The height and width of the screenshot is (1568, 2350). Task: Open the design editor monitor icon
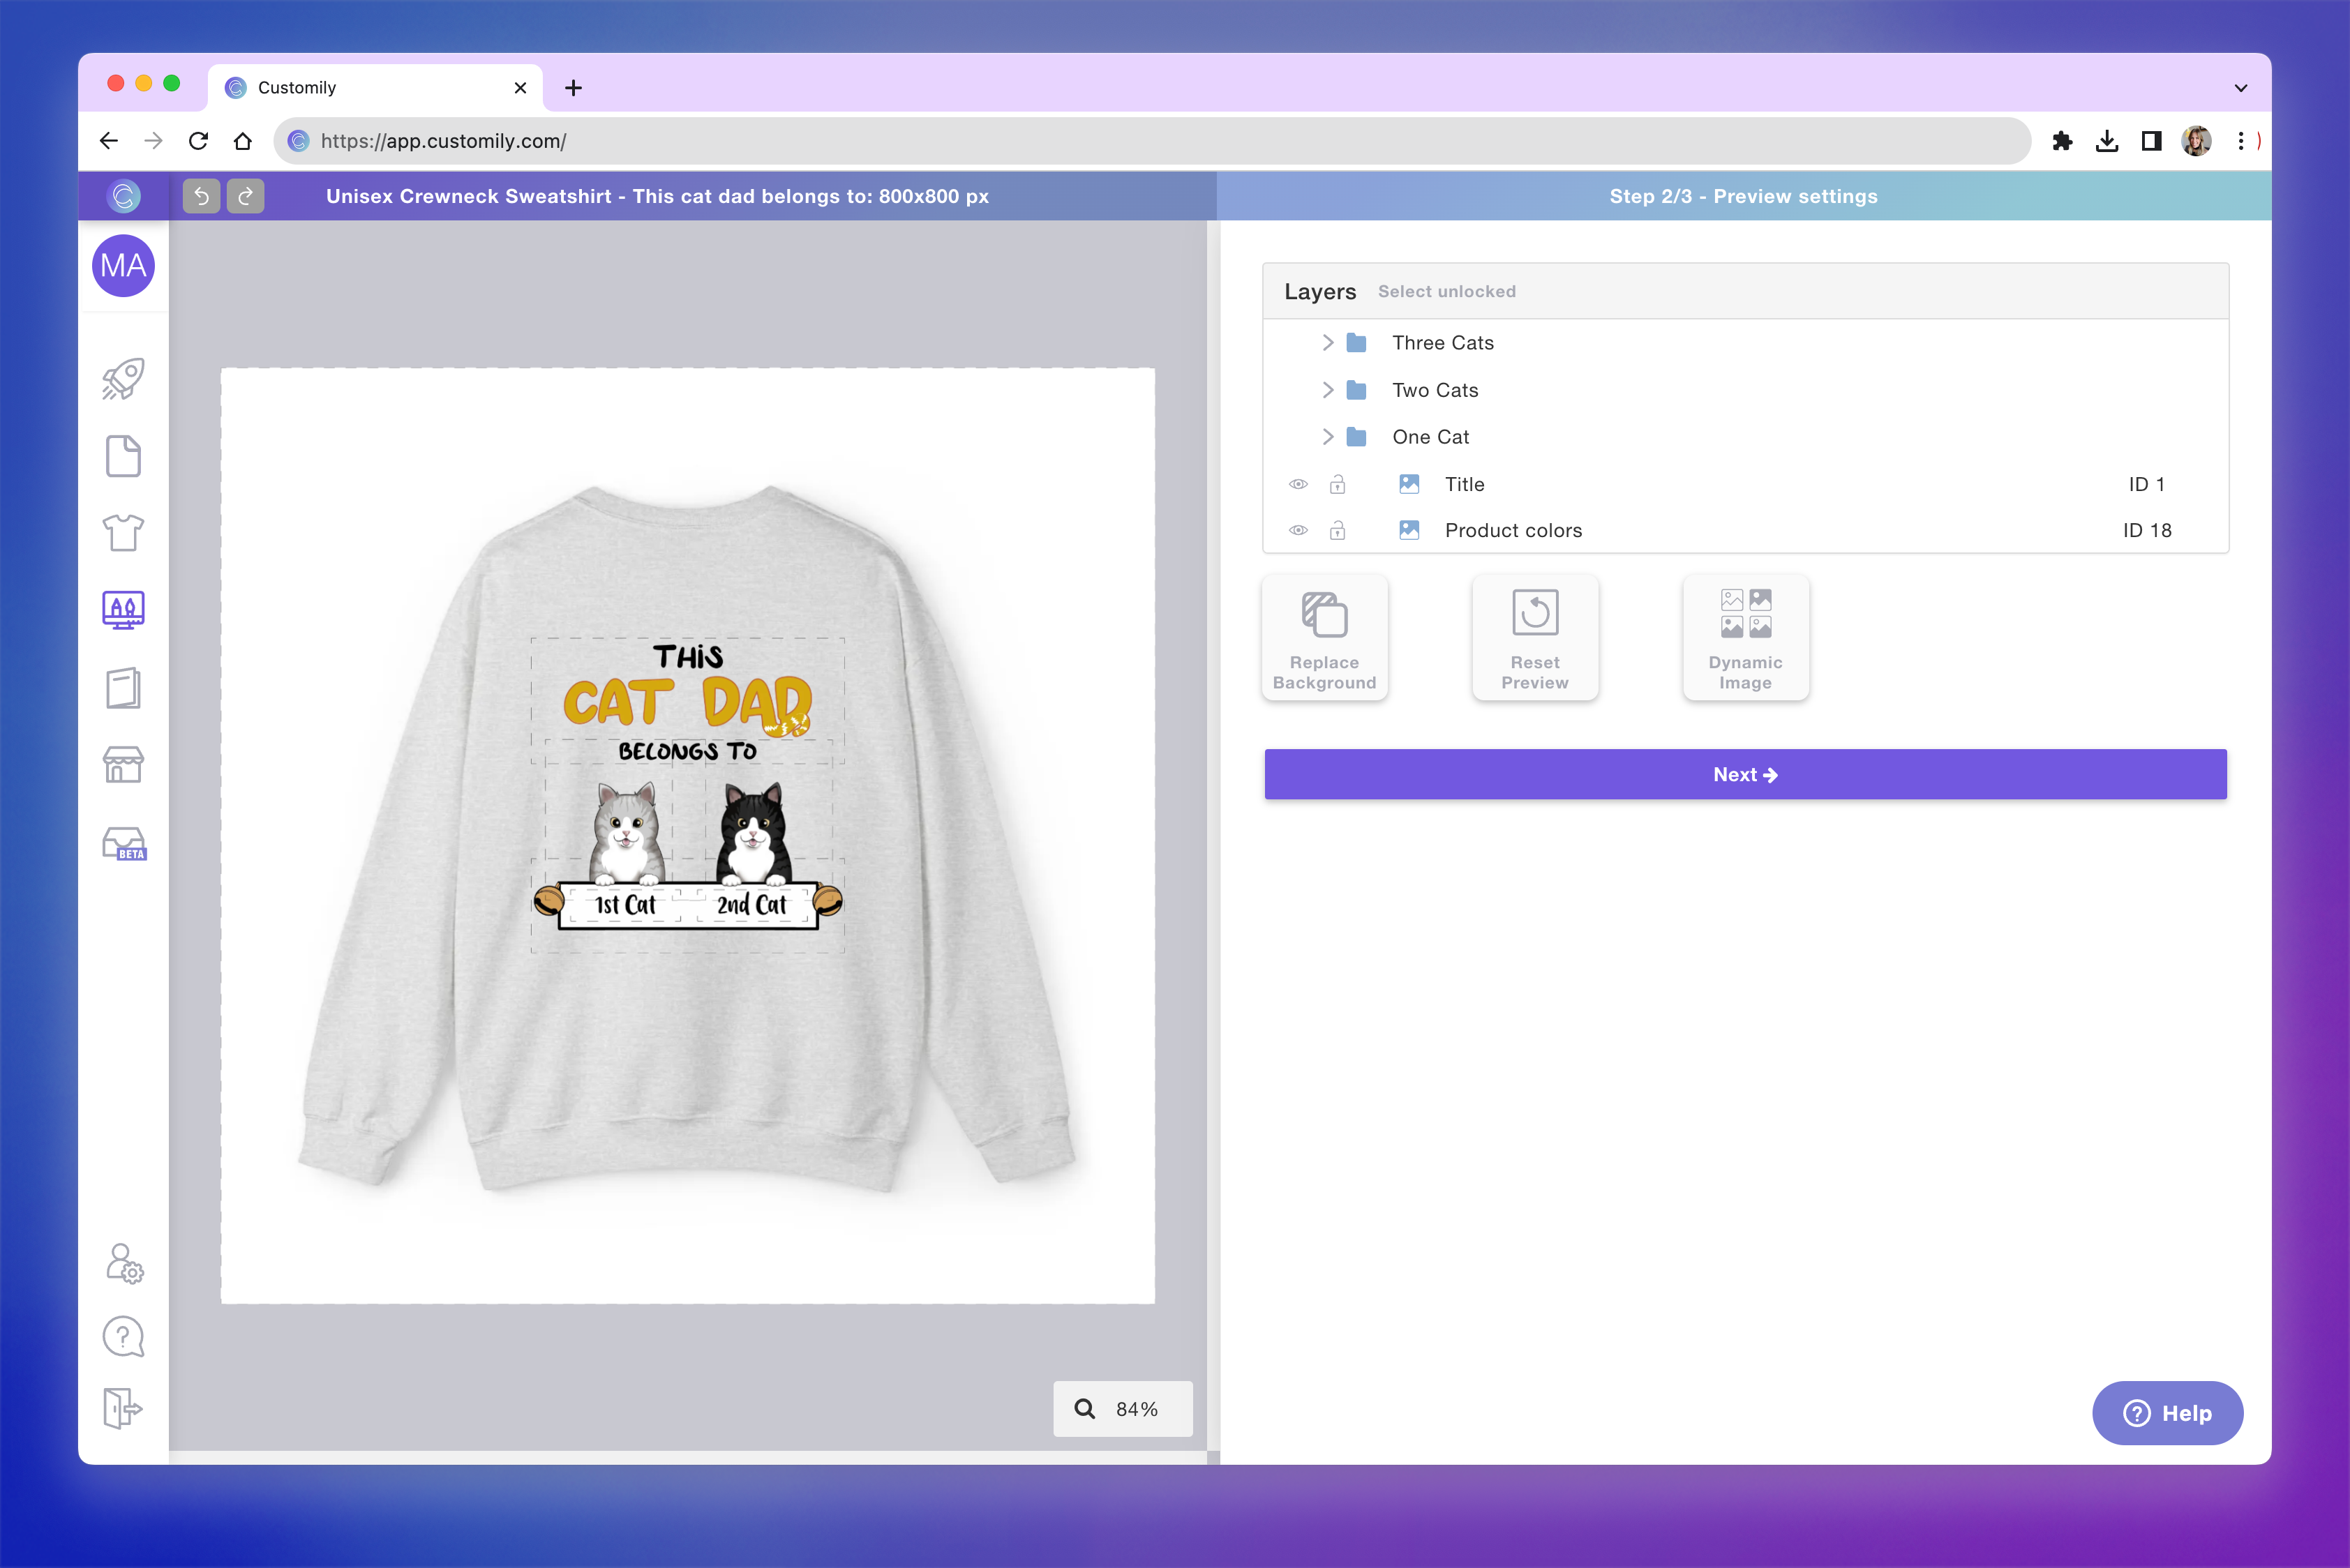pos(122,609)
